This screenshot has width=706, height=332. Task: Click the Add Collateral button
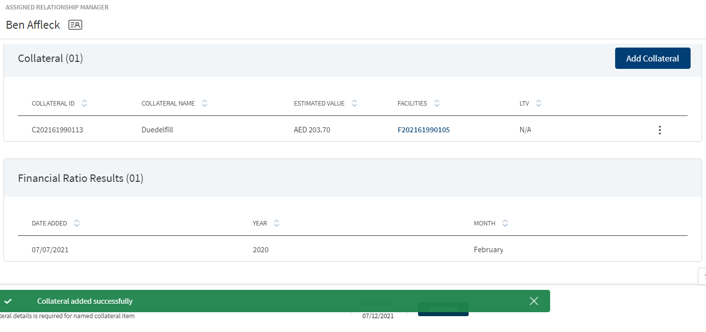pyautogui.click(x=652, y=58)
